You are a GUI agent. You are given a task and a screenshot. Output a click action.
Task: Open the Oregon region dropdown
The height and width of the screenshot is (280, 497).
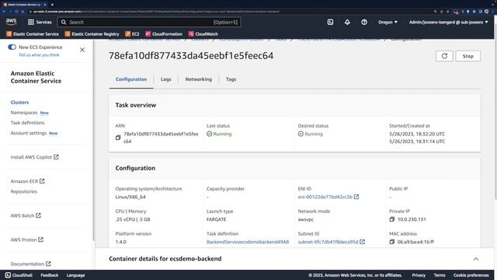tap(388, 22)
